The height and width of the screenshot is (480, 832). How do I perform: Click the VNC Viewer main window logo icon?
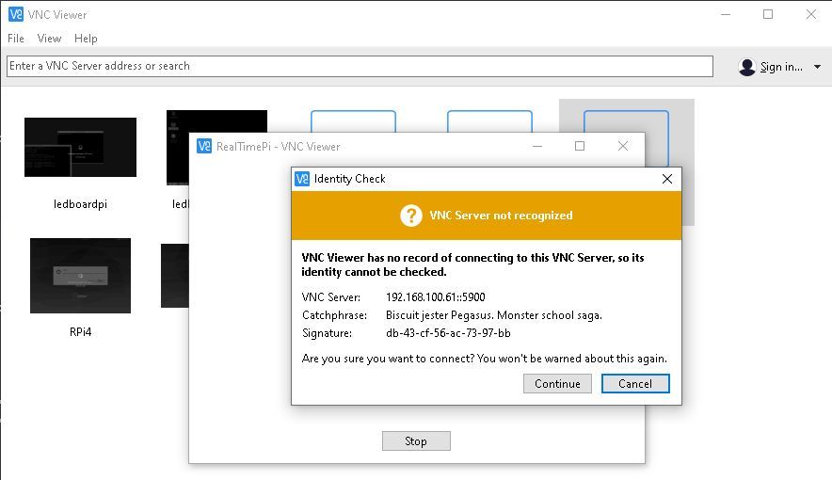[x=16, y=14]
